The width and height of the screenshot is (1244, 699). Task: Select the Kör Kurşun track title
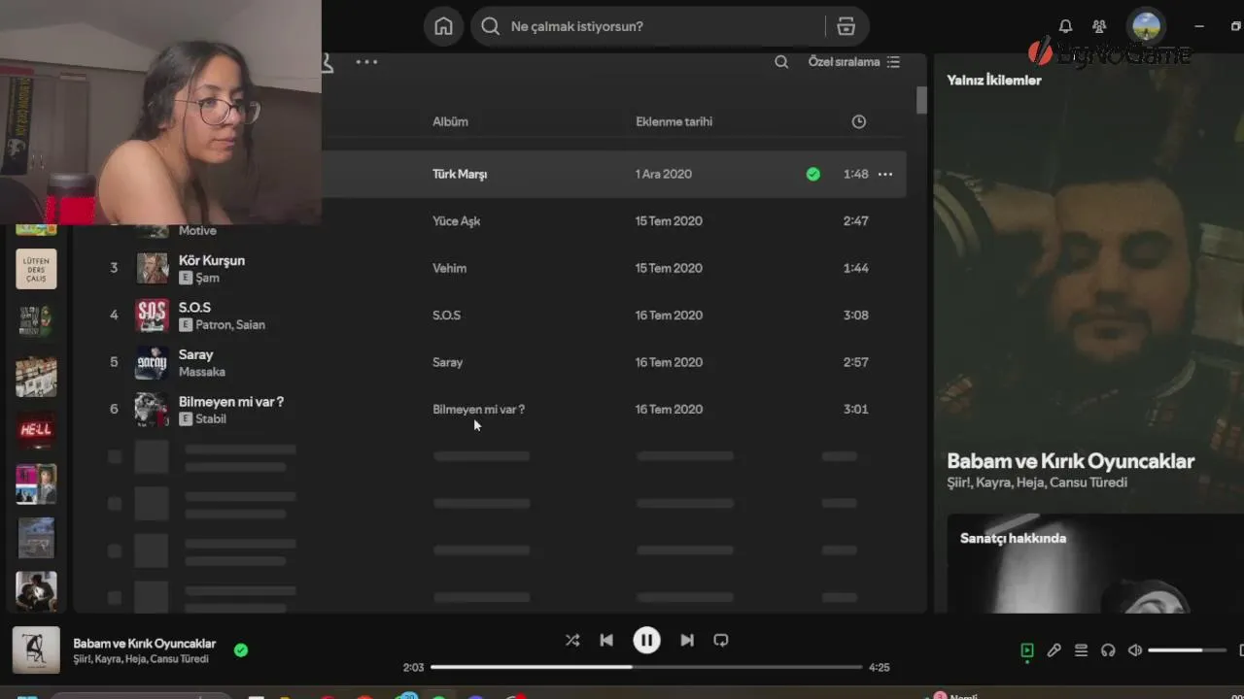[212, 260]
